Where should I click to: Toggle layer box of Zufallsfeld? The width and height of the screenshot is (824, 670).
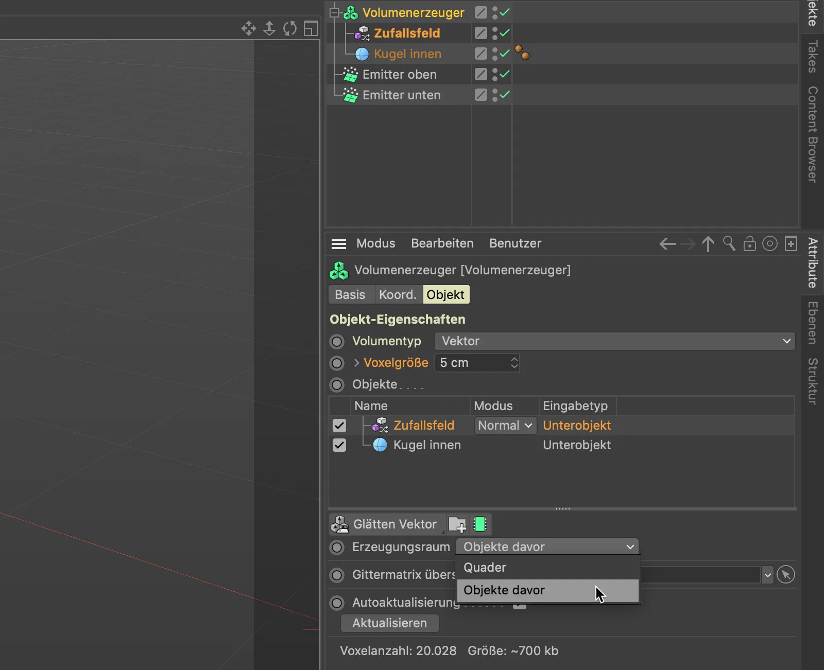[481, 33]
